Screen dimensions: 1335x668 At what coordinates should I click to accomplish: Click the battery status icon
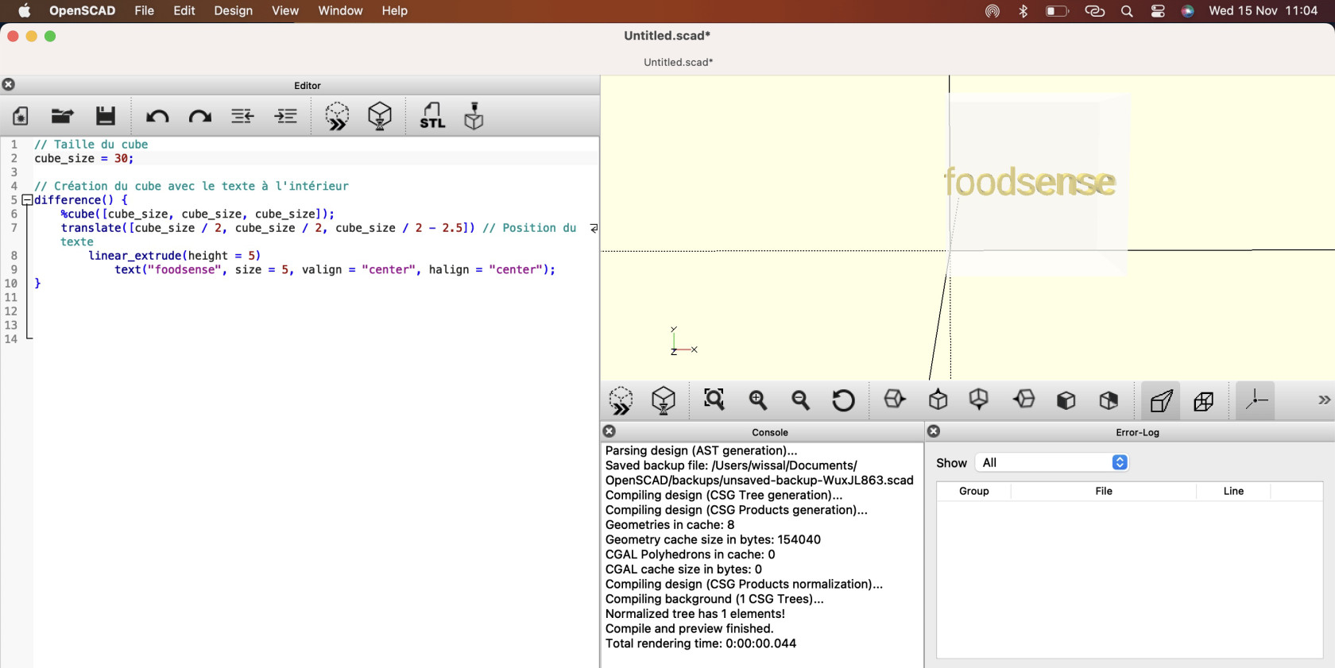click(x=1057, y=11)
